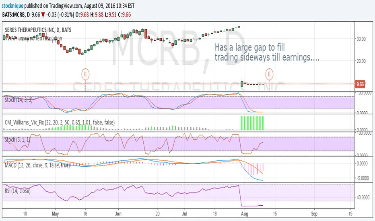The image size is (375, 221).
Task: Click the −0.03 (−0.31%) change text
Action: point(60,15)
